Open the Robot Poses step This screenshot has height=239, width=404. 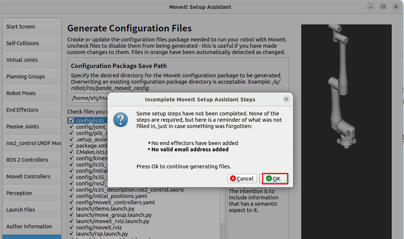coord(32,93)
